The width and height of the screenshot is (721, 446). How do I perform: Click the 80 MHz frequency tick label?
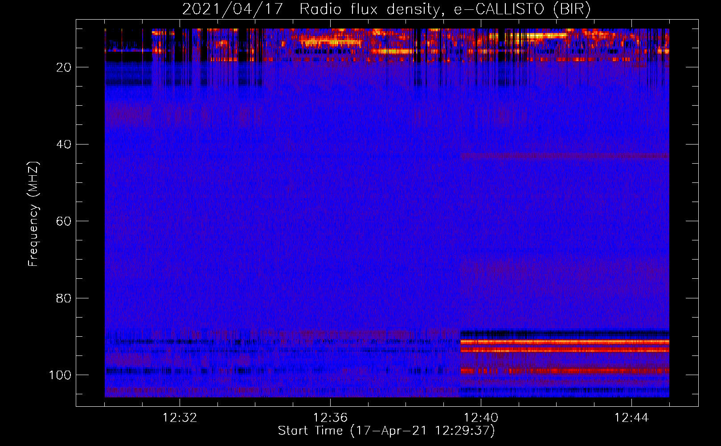pos(64,298)
